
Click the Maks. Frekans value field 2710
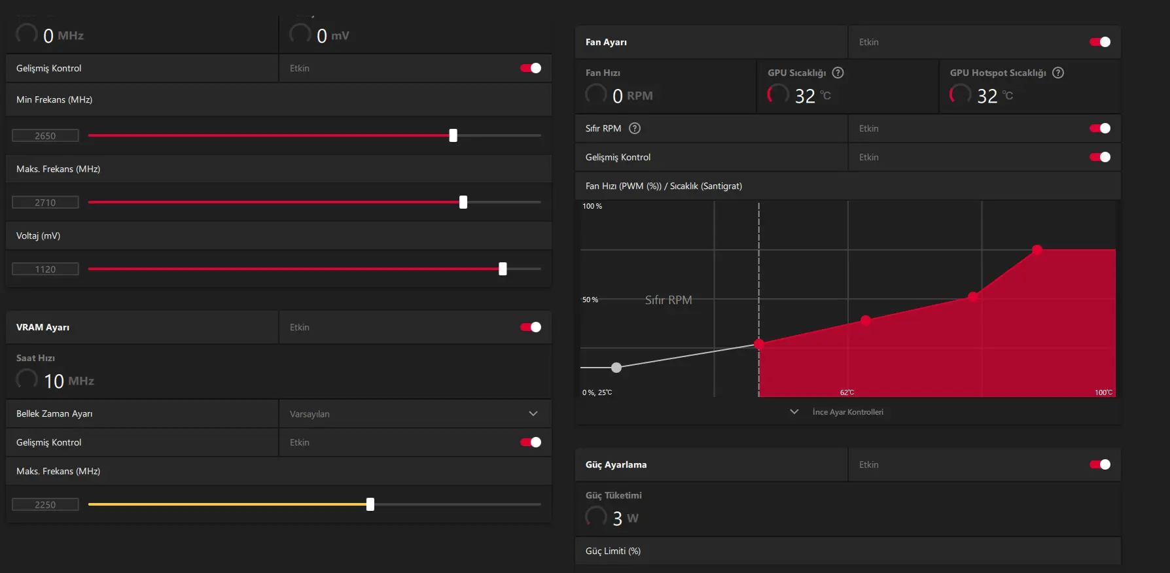click(45, 202)
